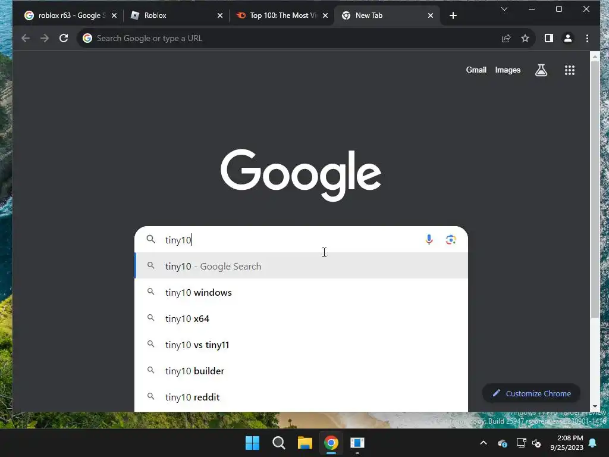This screenshot has width=609, height=457.
Task: Open the Chrome side panel
Action: 549,38
